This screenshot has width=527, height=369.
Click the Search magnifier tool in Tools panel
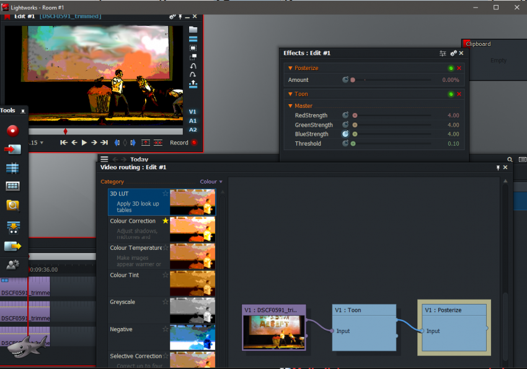coord(13,205)
